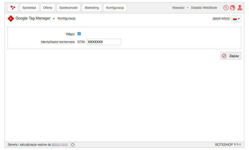Viewport: 249px width, 150px height.
Task: Open the Konfiguracja menu
Action: 115,7
